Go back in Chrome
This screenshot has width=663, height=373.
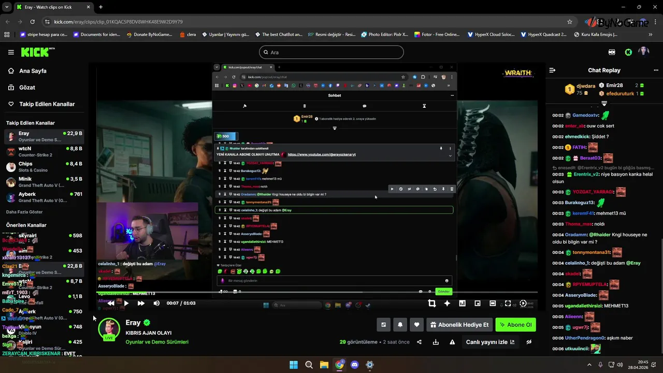7,22
